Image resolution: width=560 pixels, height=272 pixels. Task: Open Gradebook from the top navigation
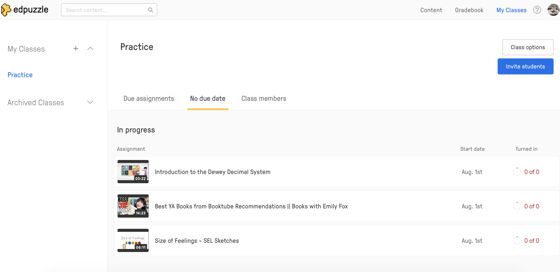(x=469, y=10)
